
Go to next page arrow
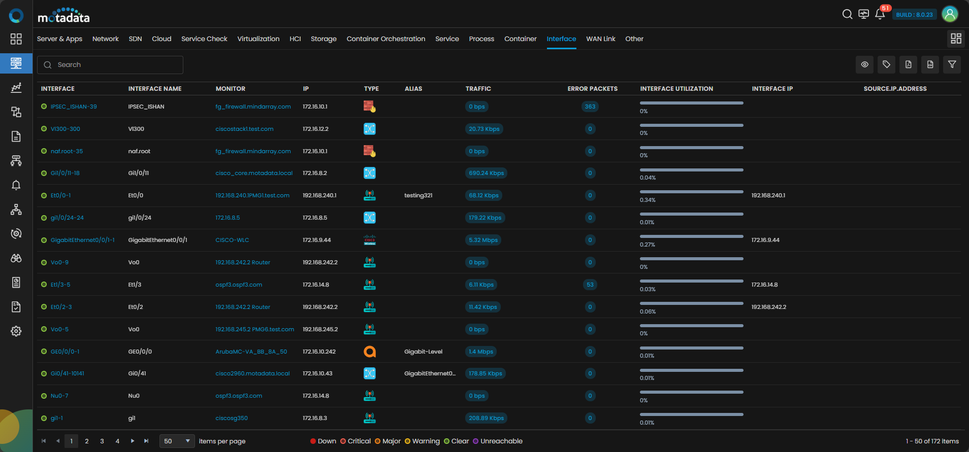coord(133,441)
